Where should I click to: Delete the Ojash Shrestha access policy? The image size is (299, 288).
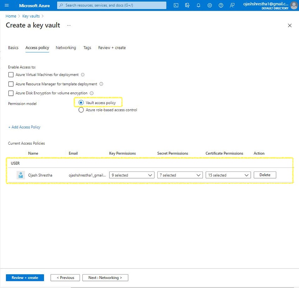click(265, 175)
